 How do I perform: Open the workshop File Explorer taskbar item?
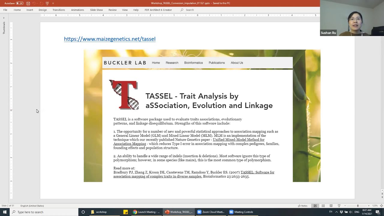104,212
